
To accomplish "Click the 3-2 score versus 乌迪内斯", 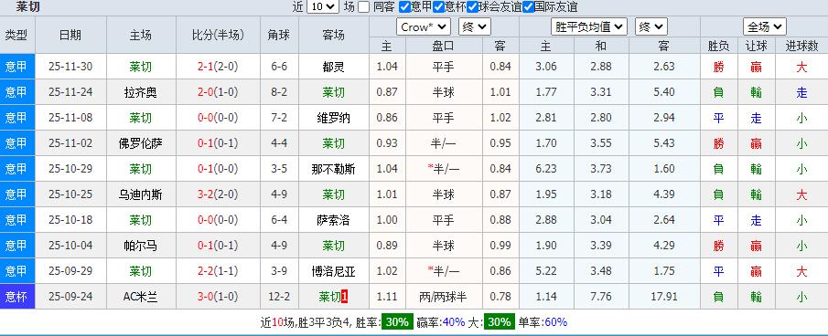I will click(205, 194).
